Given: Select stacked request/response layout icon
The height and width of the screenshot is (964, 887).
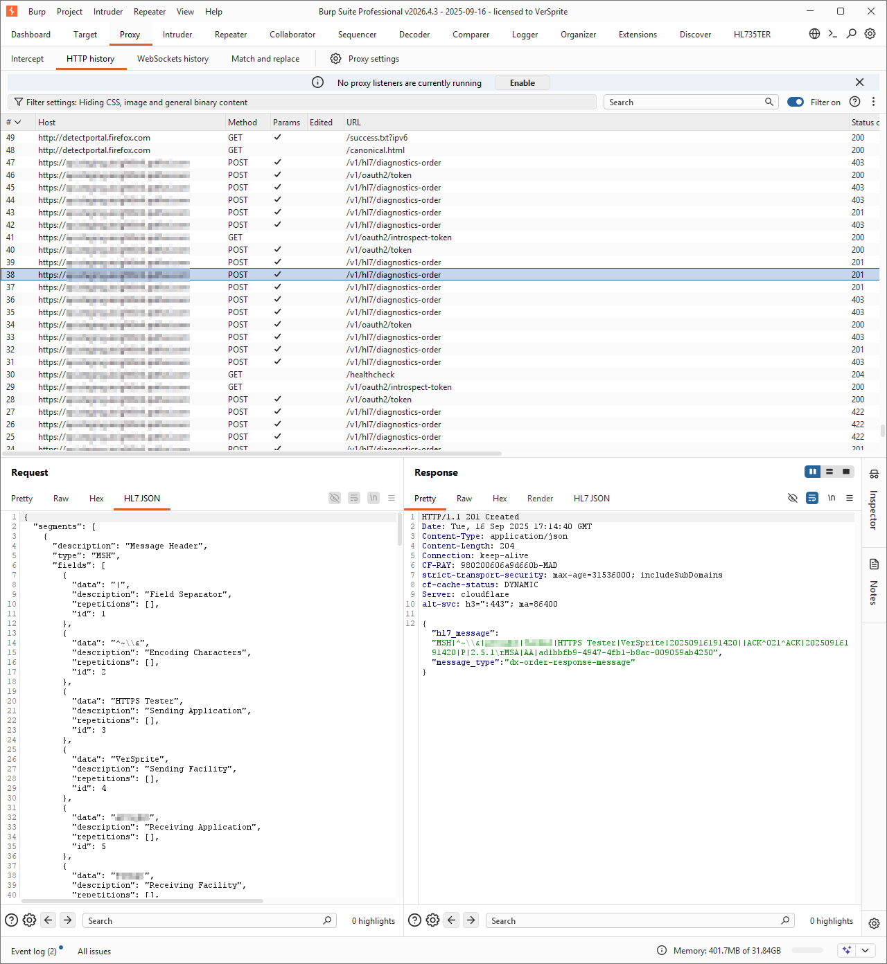Looking at the screenshot, I should 829,472.
